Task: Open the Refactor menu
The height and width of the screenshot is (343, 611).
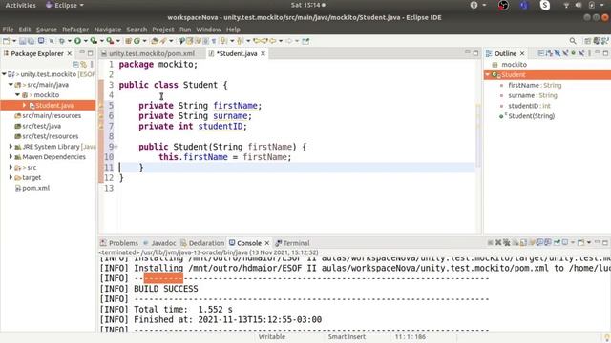Action: click(x=75, y=30)
